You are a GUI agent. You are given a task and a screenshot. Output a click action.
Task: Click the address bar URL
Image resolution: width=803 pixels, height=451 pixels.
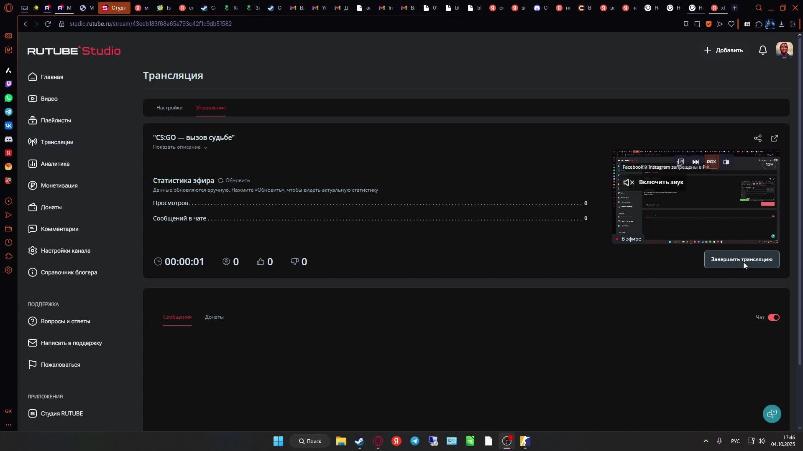coord(151,24)
